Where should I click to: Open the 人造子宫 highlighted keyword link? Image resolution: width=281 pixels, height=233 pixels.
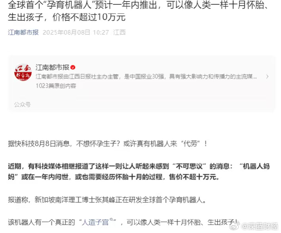click(95, 222)
